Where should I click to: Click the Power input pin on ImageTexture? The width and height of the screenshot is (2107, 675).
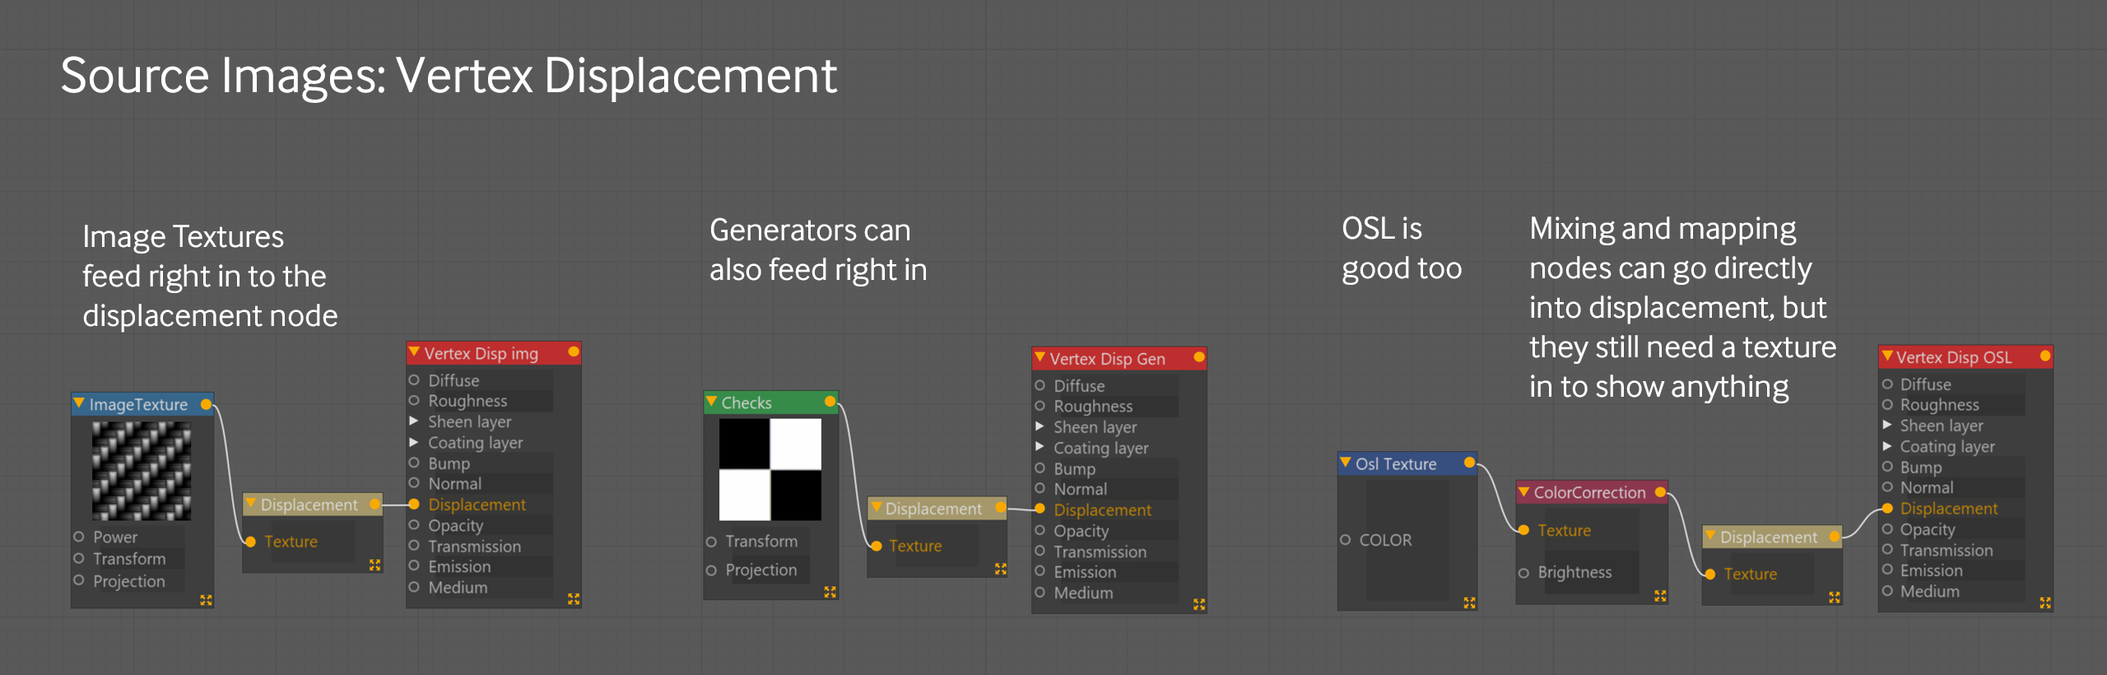click(x=79, y=537)
